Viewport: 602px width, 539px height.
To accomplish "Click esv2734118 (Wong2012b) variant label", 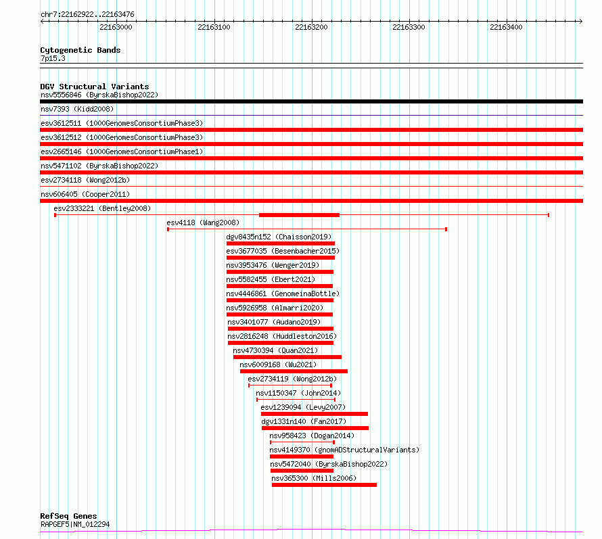I will point(85,180).
